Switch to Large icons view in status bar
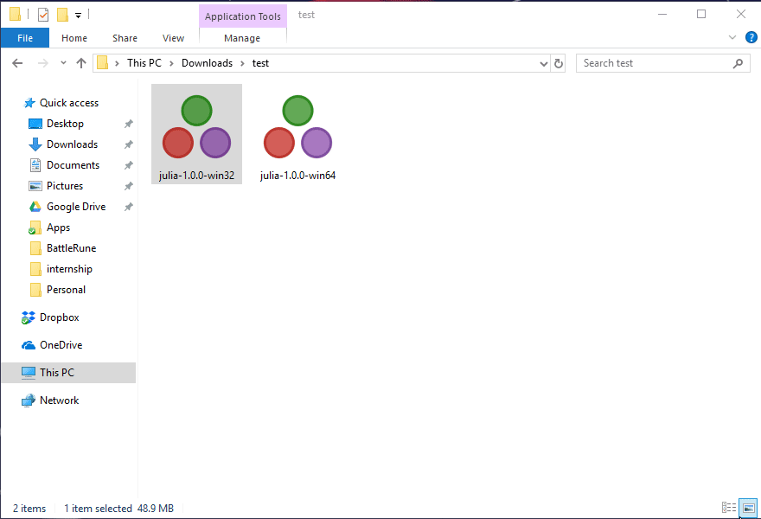The width and height of the screenshot is (761, 519). [748, 508]
